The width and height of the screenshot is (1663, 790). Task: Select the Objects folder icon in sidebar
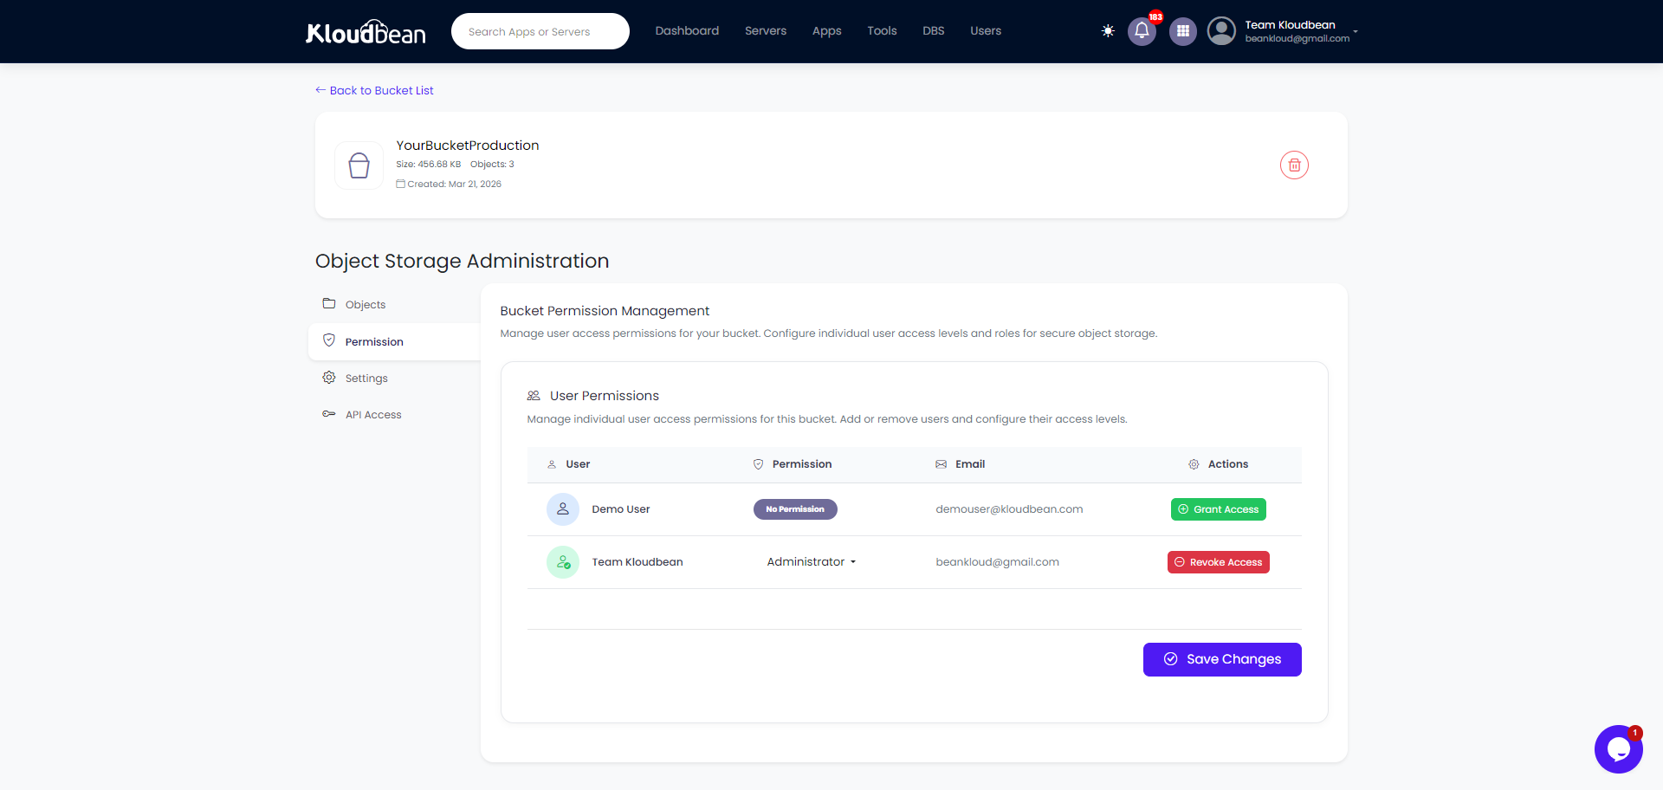click(329, 303)
